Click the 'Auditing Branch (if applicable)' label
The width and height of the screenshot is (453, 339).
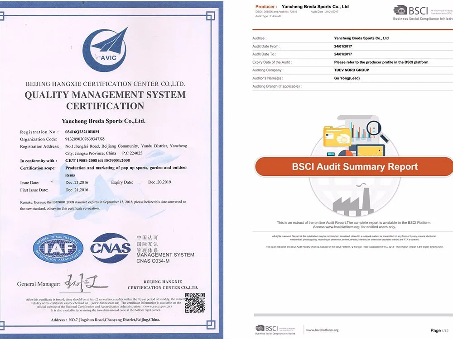[x=277, y=86]
